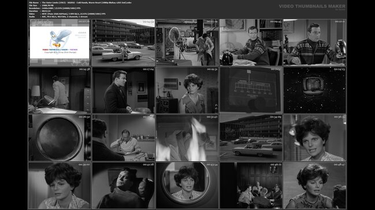The width and height of the screenshot is (375, 210).
Task: Click the 00:19:31 woman by brick wall
Action: point(187,90)
